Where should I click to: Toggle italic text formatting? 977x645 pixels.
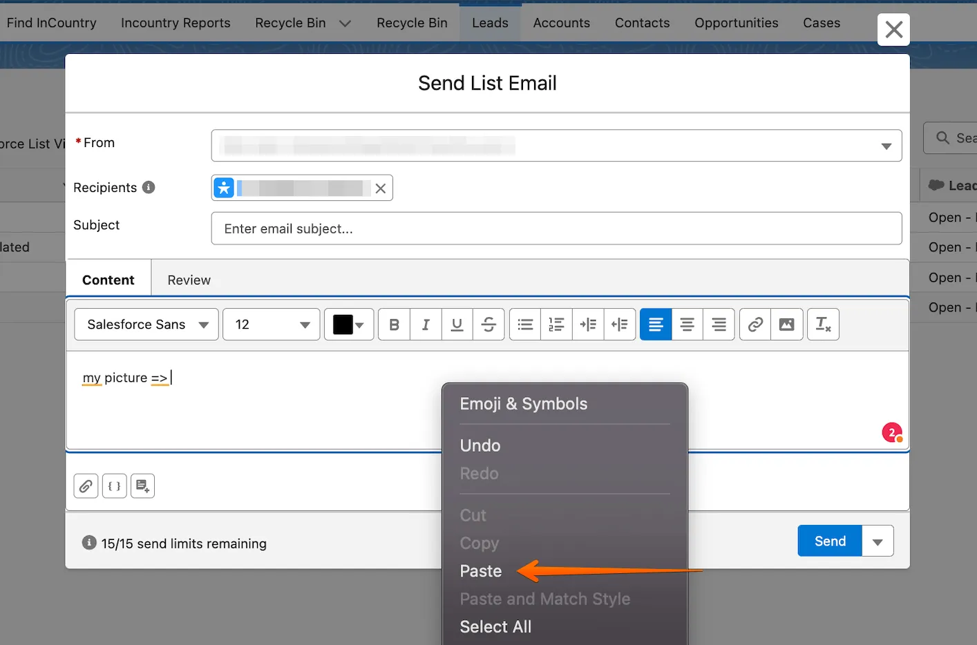426,325
